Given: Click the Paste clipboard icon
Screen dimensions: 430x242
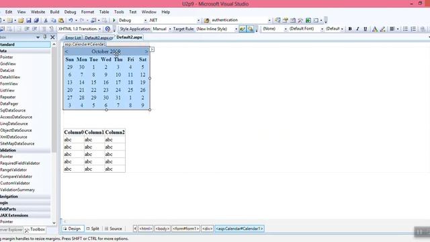Looking at the screenshot, I should point(61,20).
